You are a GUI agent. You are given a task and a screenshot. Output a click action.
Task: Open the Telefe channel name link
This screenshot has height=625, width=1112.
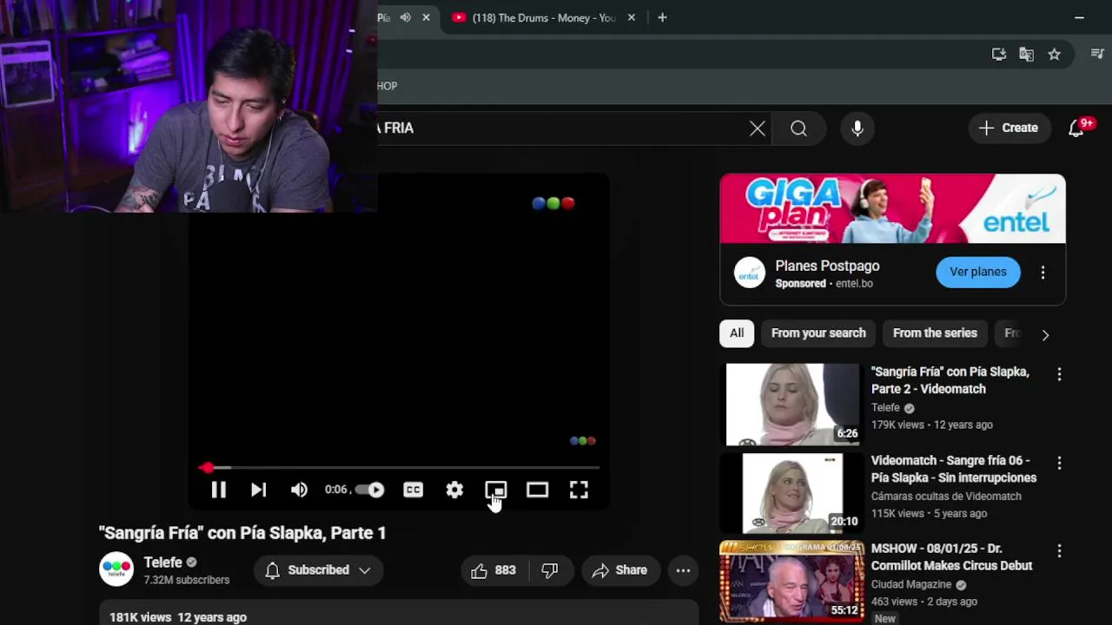coord(162,562)
